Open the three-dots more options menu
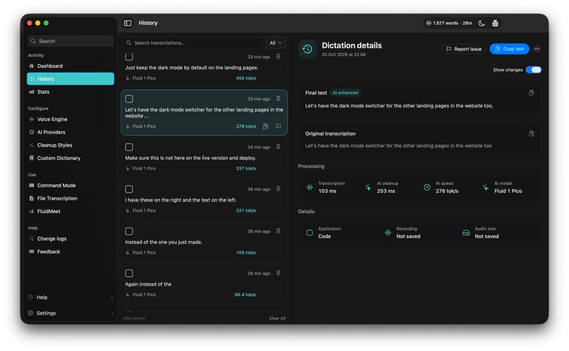The image size is (569, 351). click(537, 49)
